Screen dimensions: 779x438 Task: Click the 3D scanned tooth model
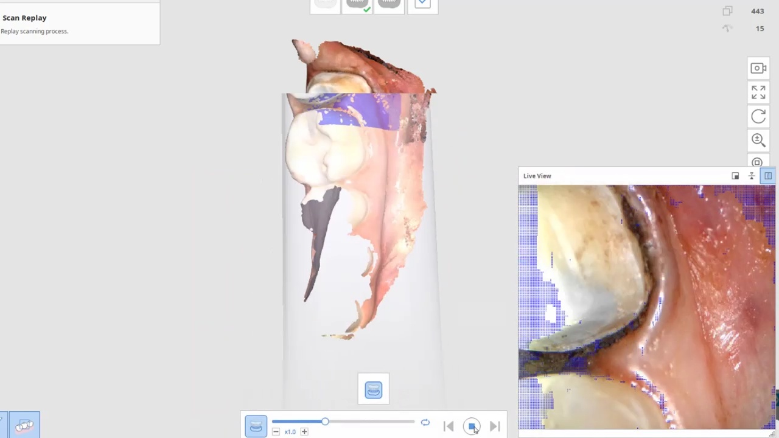tap(359, 189)
